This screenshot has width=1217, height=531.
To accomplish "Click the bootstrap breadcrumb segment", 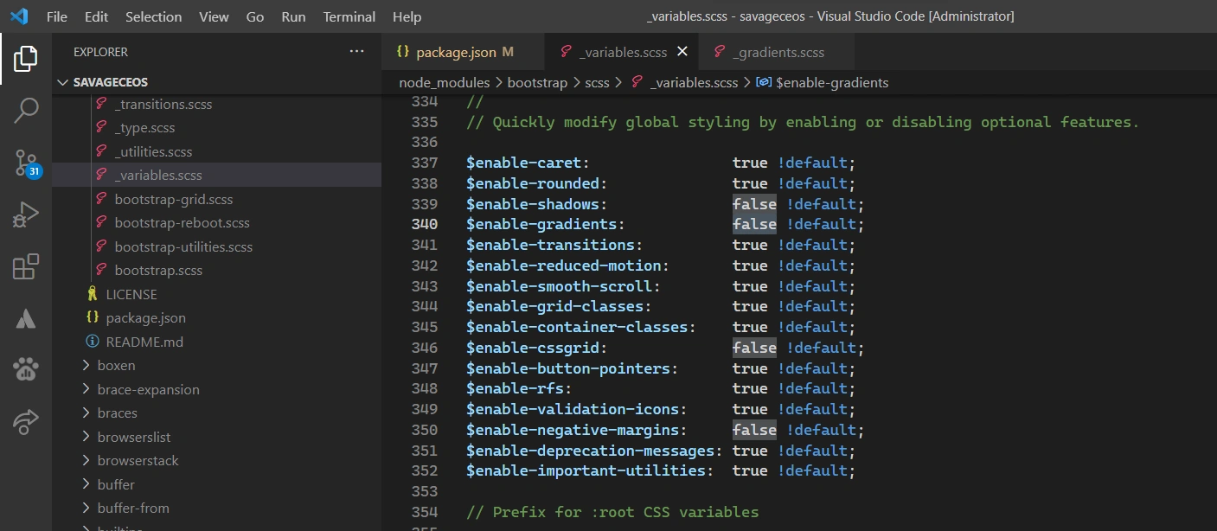I will point(536,82).
